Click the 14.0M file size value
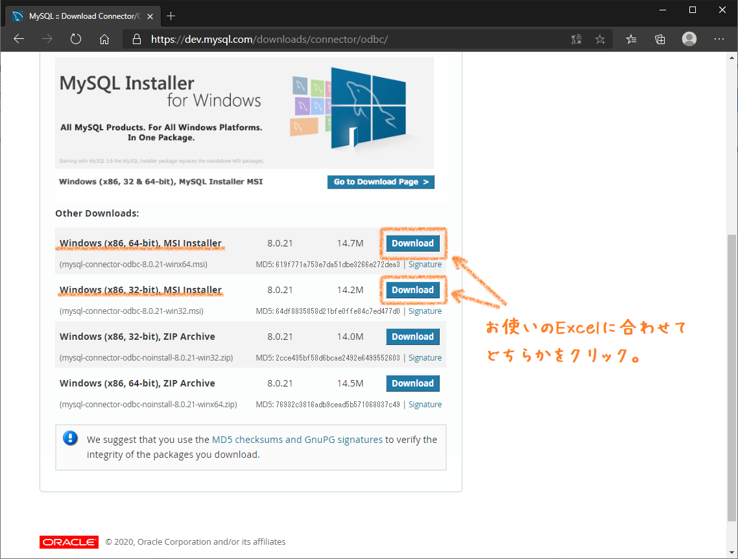The width and height of the screenshot is (738, 559). (x=350, y=337)
